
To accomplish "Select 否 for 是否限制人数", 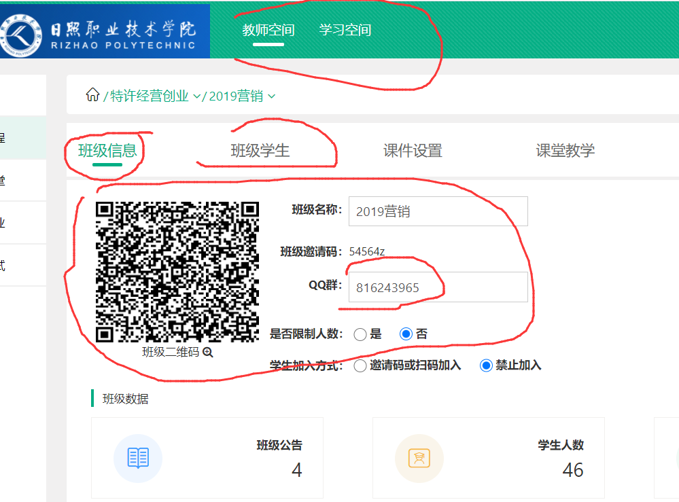I will tap(406, 334).
